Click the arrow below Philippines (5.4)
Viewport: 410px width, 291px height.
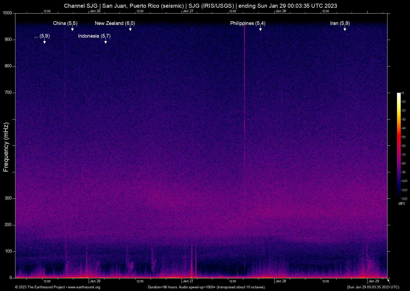(260, 29)
